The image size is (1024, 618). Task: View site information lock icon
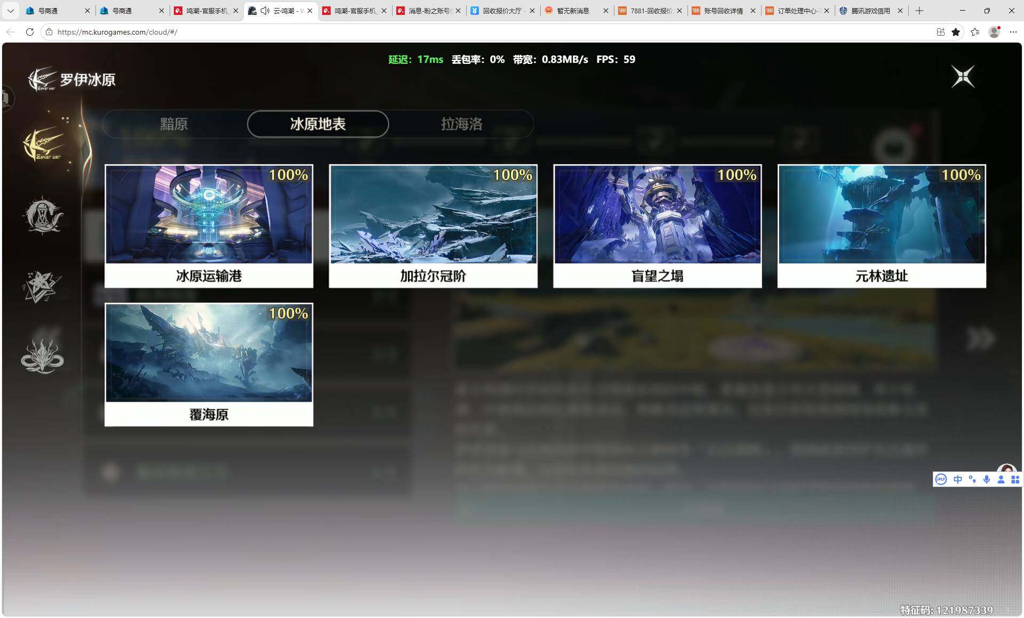click(x=49, y=32)
